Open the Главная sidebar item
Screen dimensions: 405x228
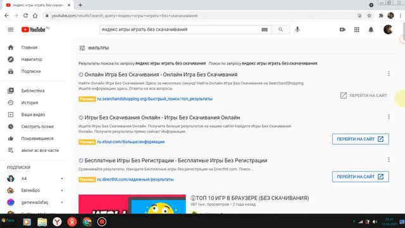pyautogui.click(x=34, y=47)
